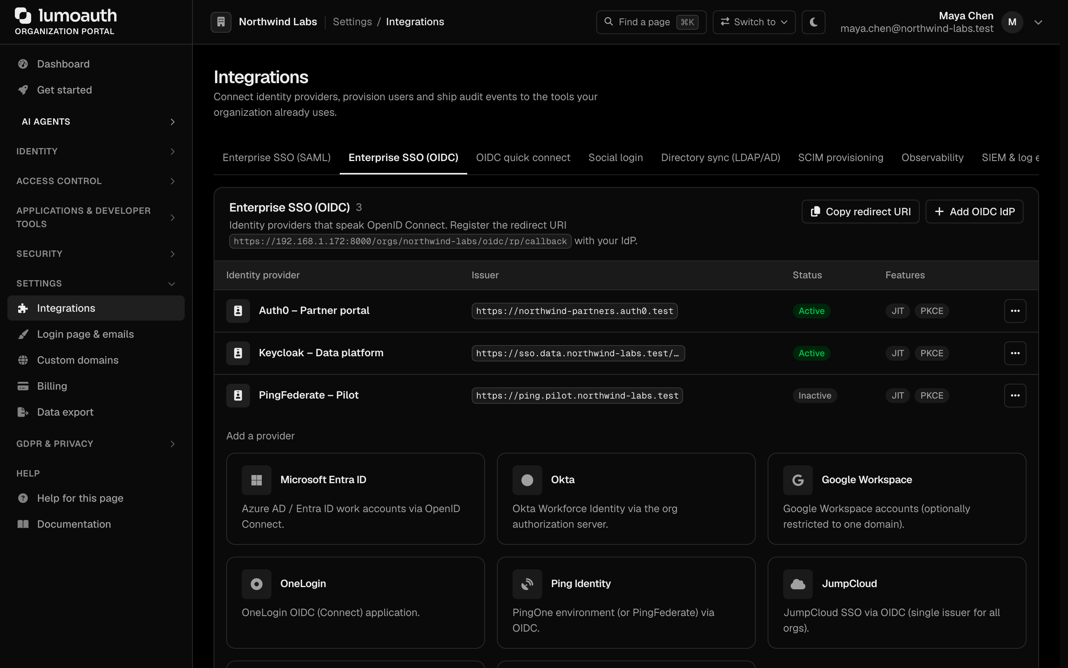Click the Auth0 – Partner portal provider icon
The height and width of the screenshot is (668, 1068).
(x=238, y=311)
